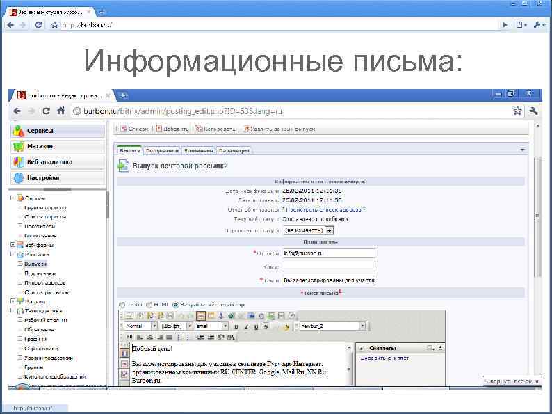Click the numbered list editor icon

180,337
